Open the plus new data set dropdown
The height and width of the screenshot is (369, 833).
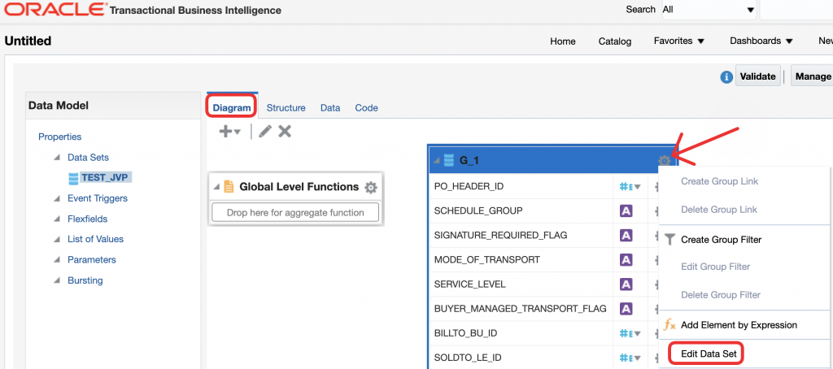(x=230, y=131)
